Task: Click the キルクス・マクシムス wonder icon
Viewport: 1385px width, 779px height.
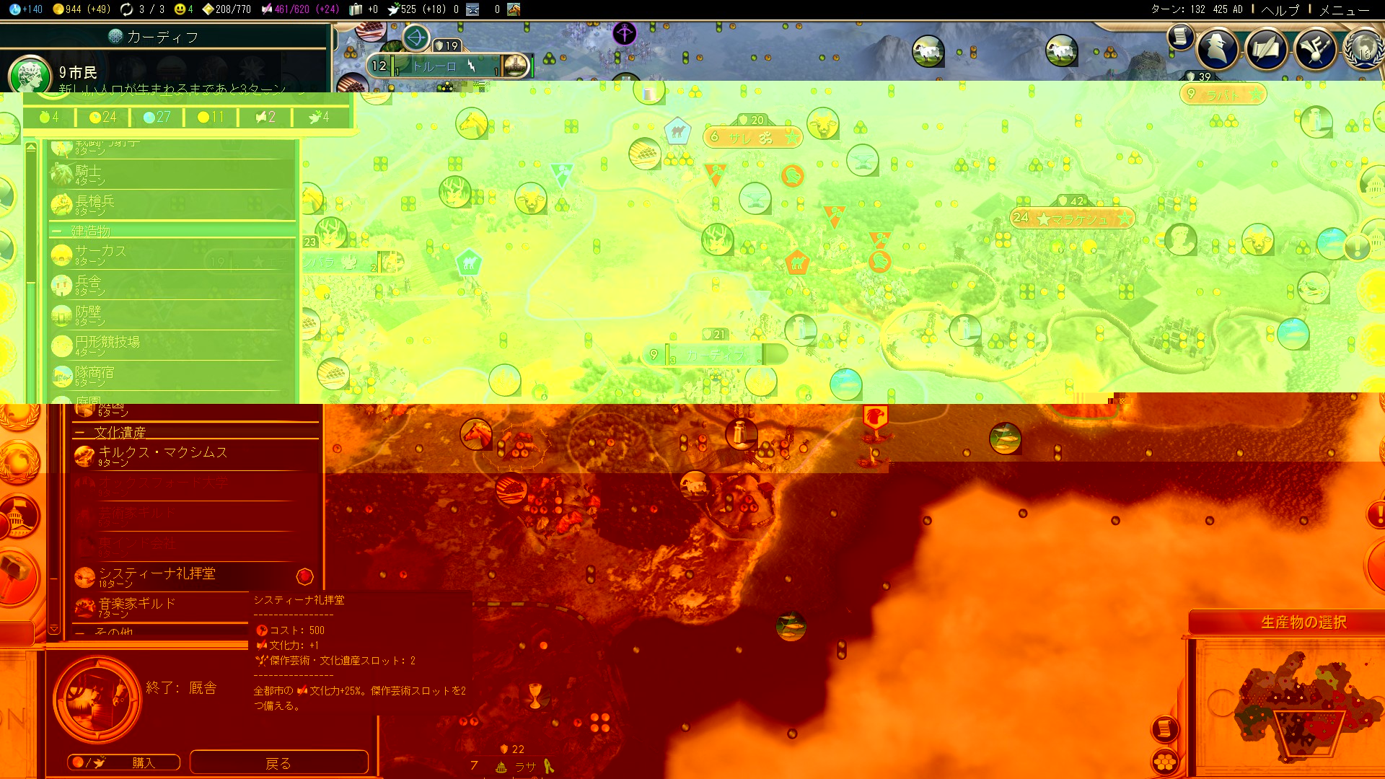Action: [84, 456]
